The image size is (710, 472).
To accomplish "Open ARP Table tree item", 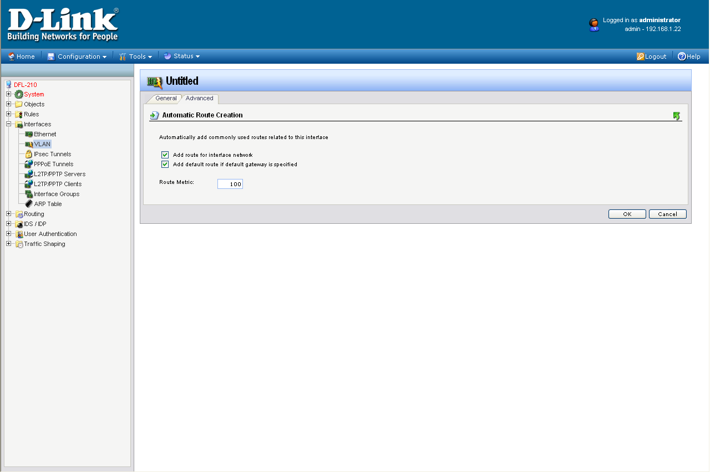I will tap(48, 204).
